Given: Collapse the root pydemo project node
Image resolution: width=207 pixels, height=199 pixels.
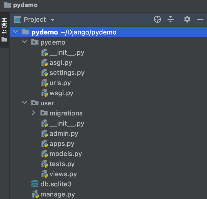Looking at the screenshot, I should click(x=16, y=32).
